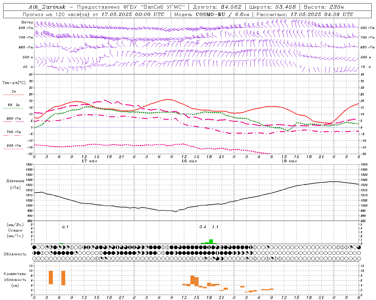Click the Облачность cloud cover label

[15, 254]
